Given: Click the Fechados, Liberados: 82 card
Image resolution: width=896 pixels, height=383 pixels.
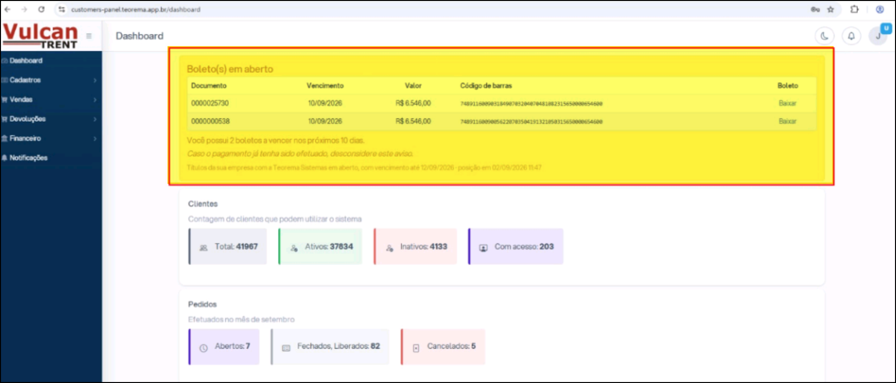Looking at the screenshot, I should pyautogui.click(x=330, y=347).
